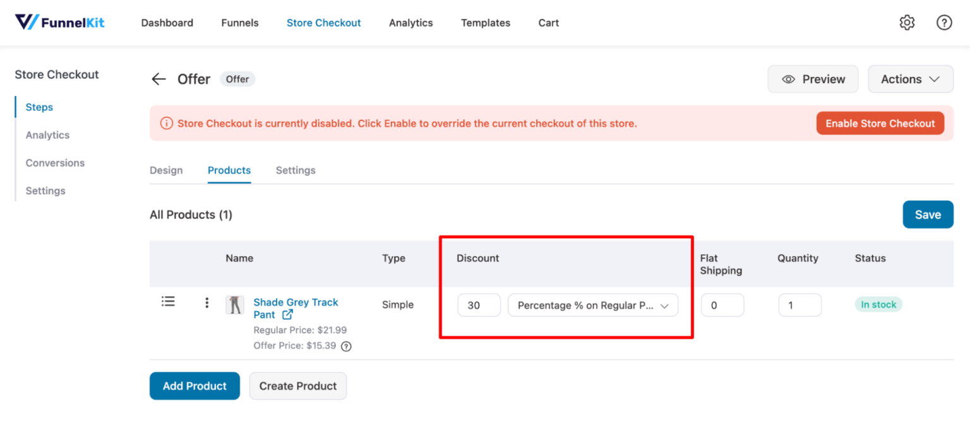Open the Shade Grey Track Pant link
This screenshot has width=970, height=422.
(x=296, y=302)
